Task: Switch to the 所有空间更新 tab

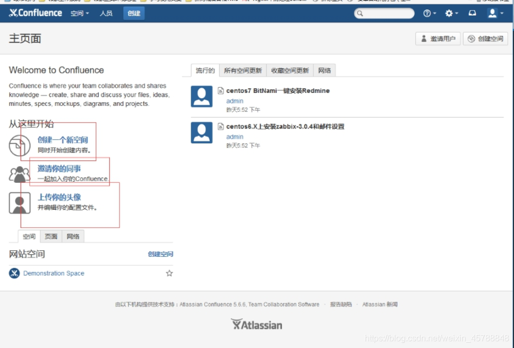Action: click(x=243, y=70)
